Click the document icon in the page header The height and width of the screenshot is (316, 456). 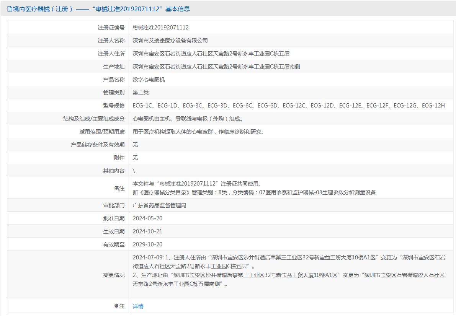(10, 9)
